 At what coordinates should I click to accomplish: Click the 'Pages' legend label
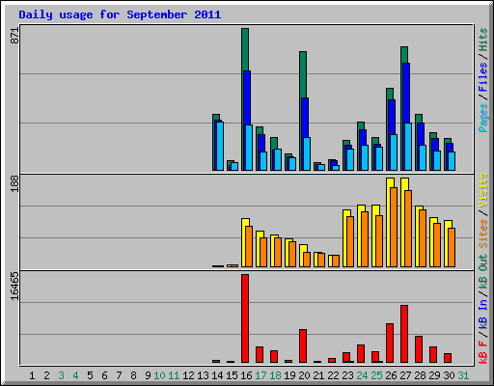(482, 118)
